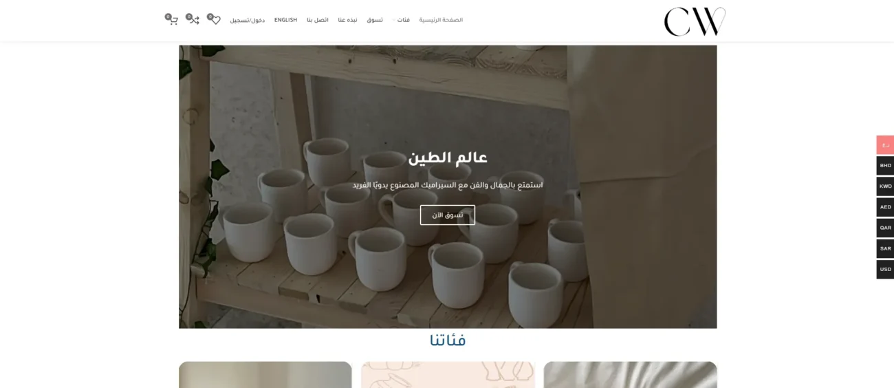This screenshot has width=894, height=388.
Task: Open the shopping cart icon
Action: coord(172,20)
